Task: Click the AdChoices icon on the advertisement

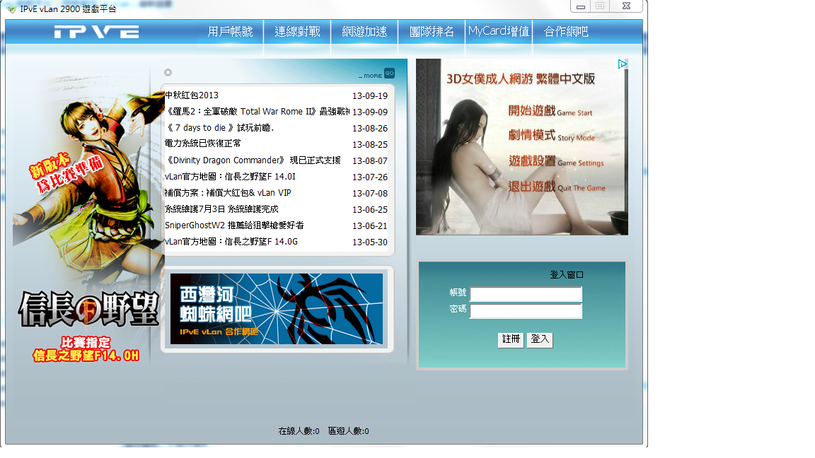Action: point(622,64)
